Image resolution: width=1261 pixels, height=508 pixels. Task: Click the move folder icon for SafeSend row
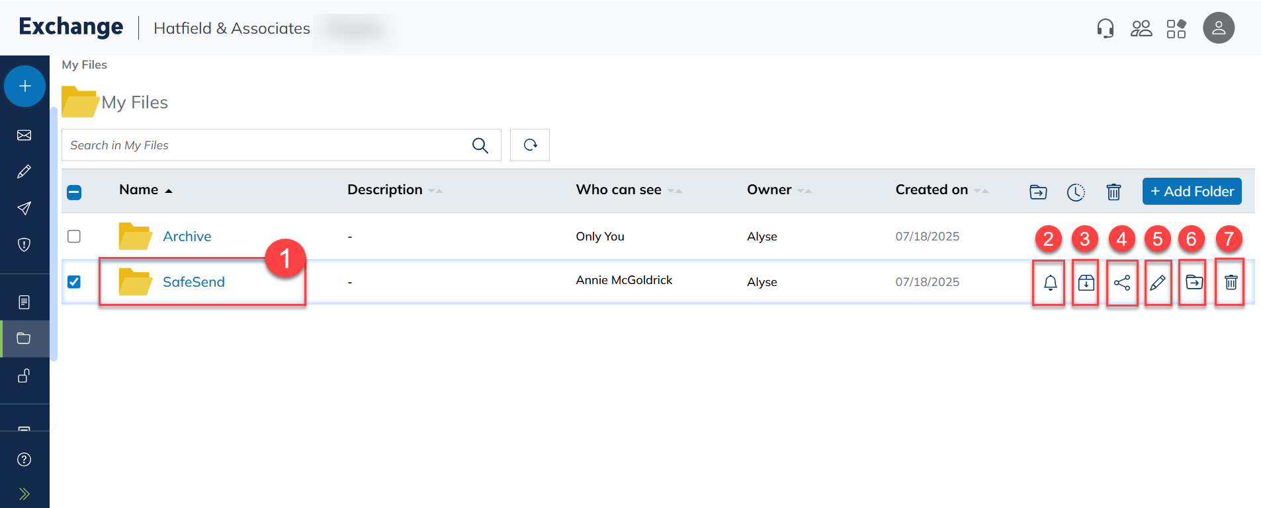pyautogui.click(x=1194, y=283)
